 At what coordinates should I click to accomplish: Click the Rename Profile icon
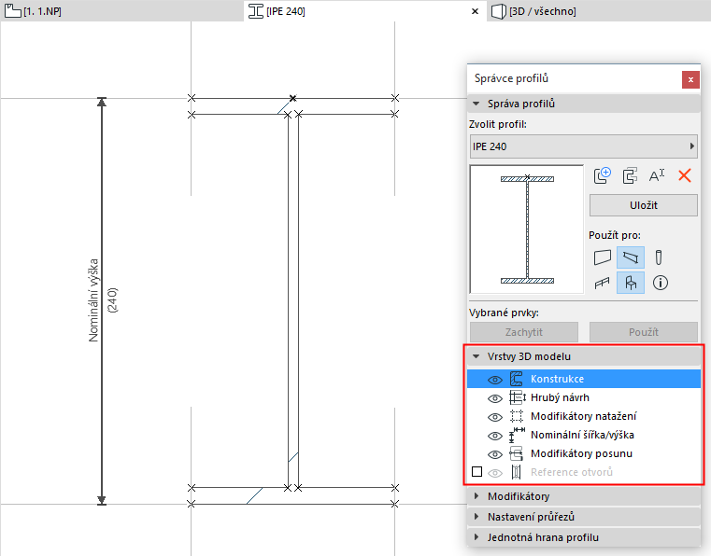pyautogui.click(x=657, y=175)
